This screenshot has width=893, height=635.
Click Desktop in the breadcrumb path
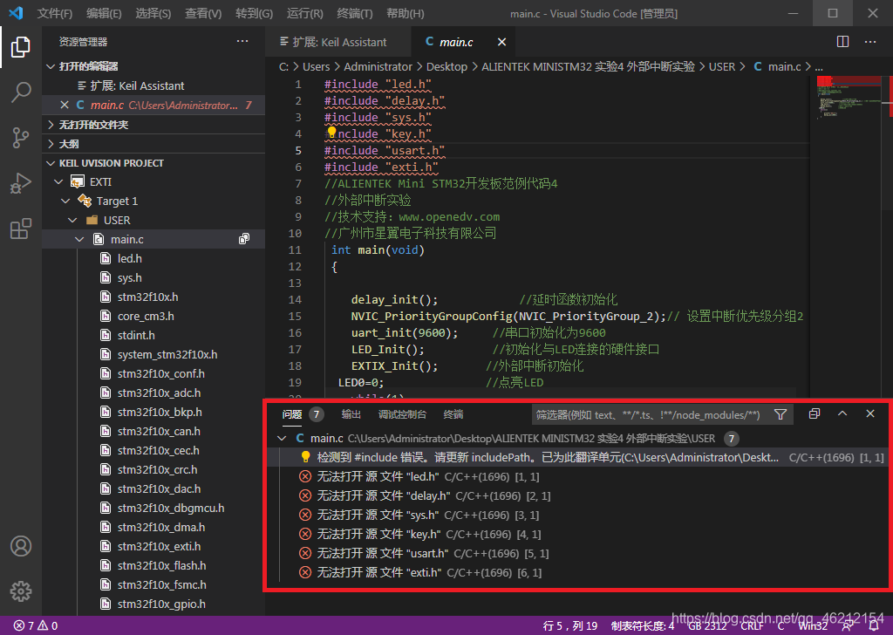point(447,66)
